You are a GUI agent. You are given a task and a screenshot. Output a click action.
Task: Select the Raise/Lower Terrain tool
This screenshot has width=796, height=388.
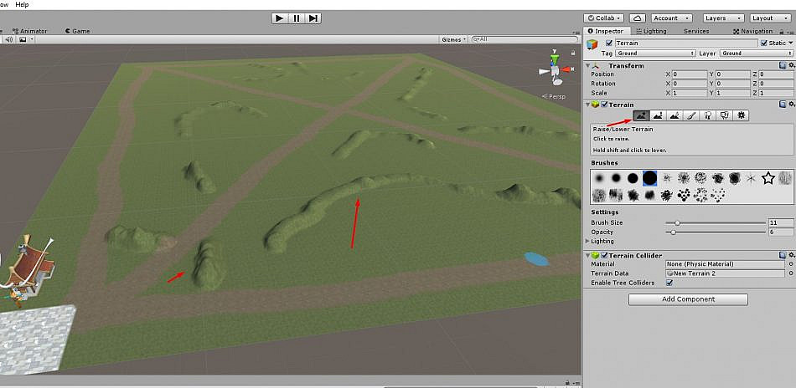pos(641,115)
